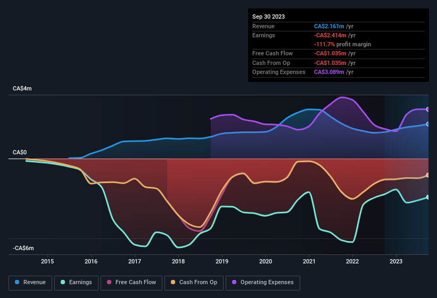Click the Operating Expenses label in tooltip
This screenshot has height=298, width=437.
[x=279, y=72]
